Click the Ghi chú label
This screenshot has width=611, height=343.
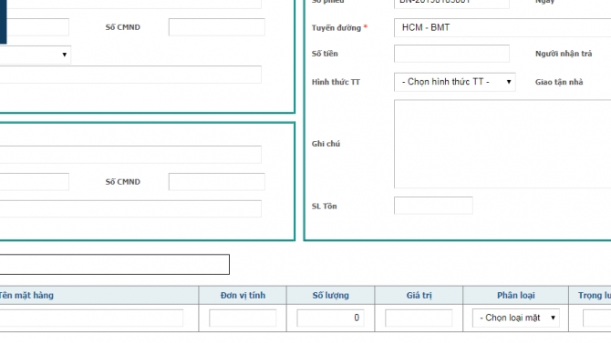tap(326, 144)
